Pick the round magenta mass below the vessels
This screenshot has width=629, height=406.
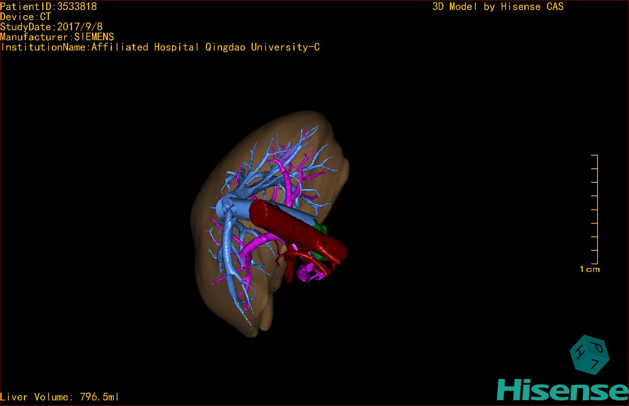tap(305, 273)
